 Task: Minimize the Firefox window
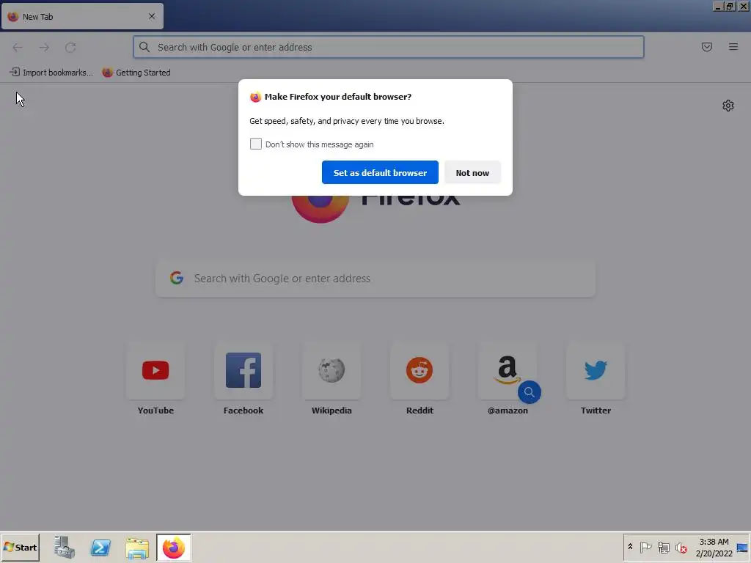[717, 6]
